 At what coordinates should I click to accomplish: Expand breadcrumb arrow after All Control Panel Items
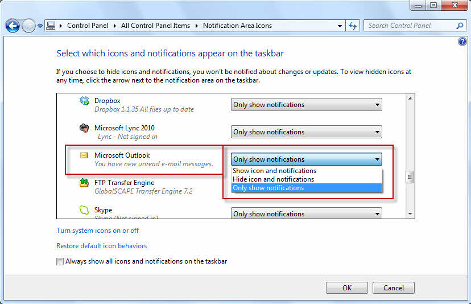point(197,26)
